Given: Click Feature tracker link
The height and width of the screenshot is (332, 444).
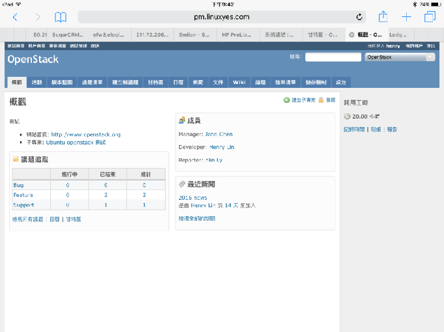Looking at the screenshot, I should pos(23,195).
